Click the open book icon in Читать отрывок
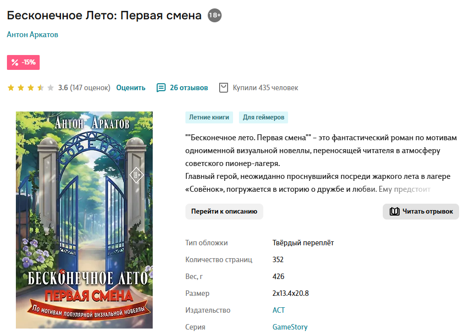Screen dimensions: 472x334 tap(394, 211)
